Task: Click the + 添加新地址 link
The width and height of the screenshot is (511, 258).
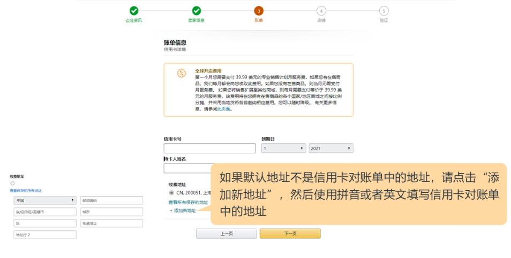Action: click(183, 211)
